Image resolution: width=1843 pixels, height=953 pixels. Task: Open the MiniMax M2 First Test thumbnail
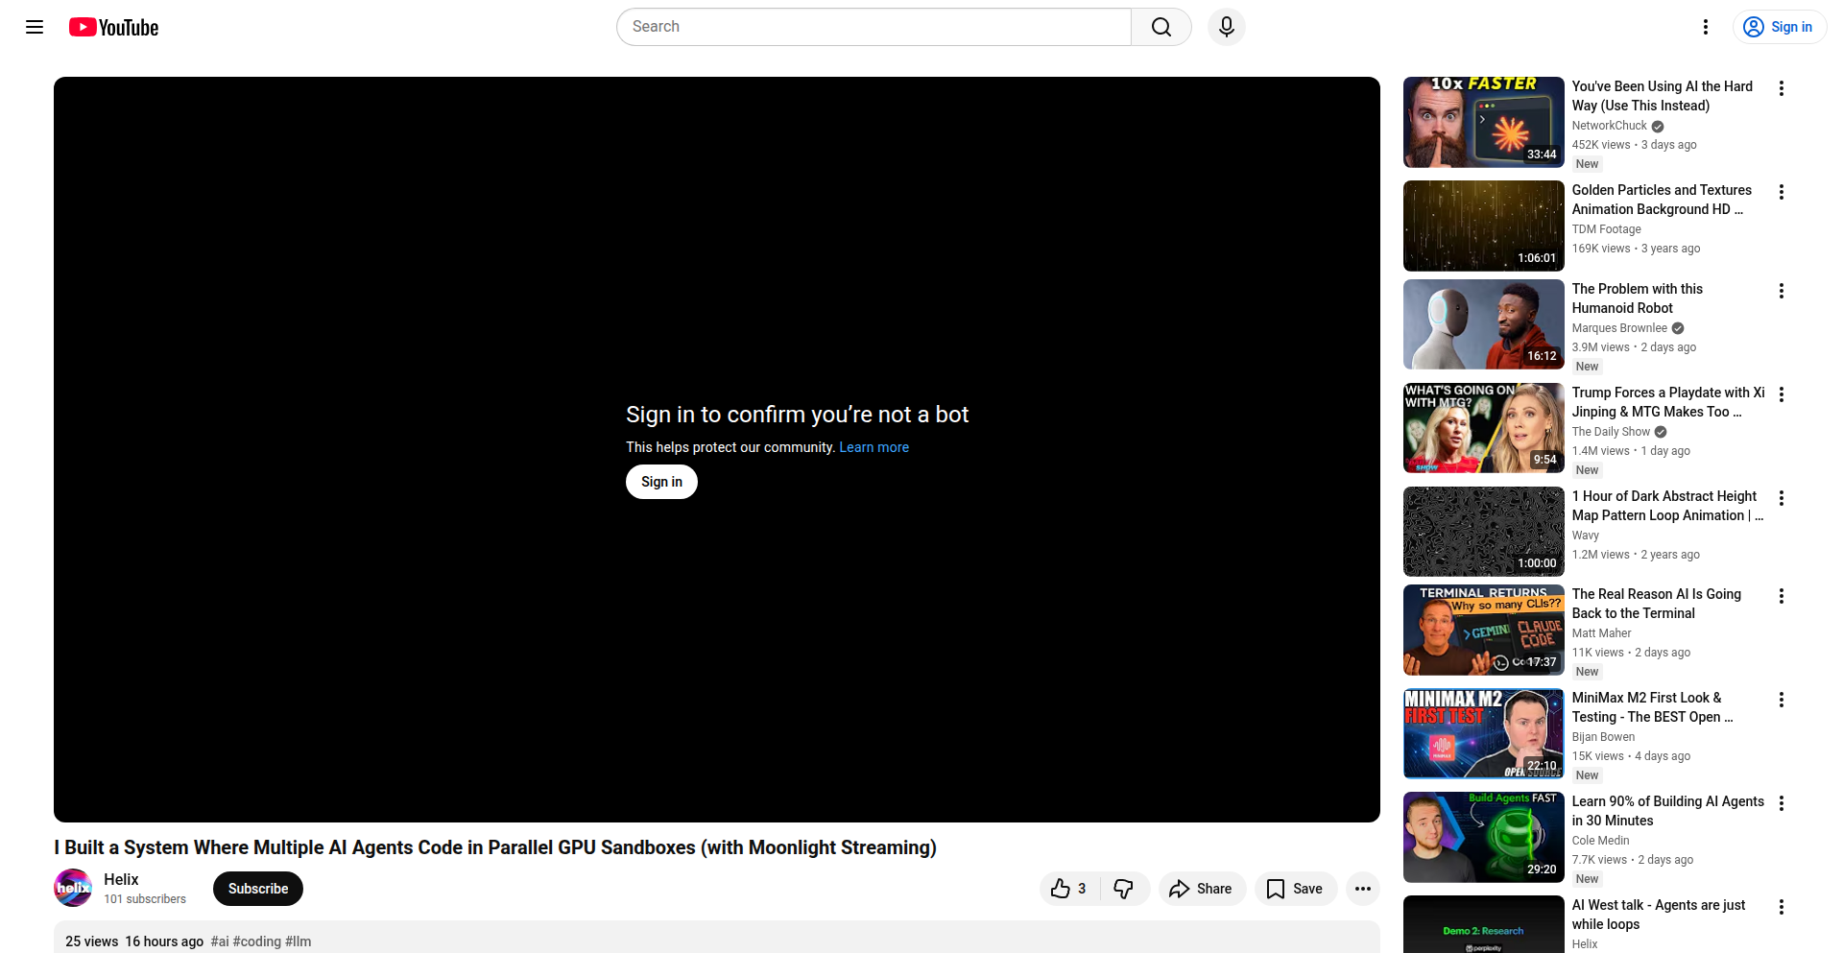[x=1484, y=733]
